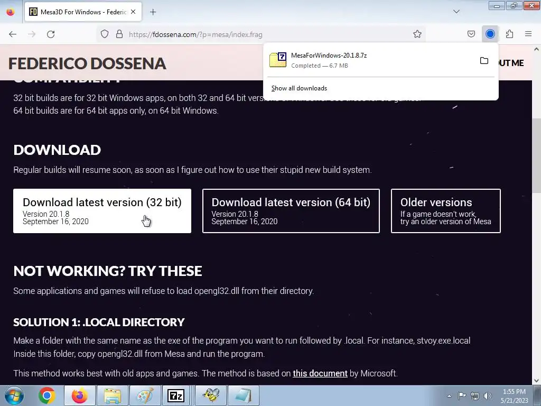Screen dimensions: 541x406
Task: Click Download latest version (32 bit)
Action: [x=102, y=211]
